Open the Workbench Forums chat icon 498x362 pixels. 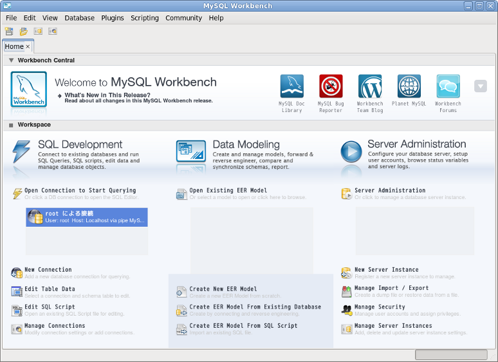(x=448, y=86)
